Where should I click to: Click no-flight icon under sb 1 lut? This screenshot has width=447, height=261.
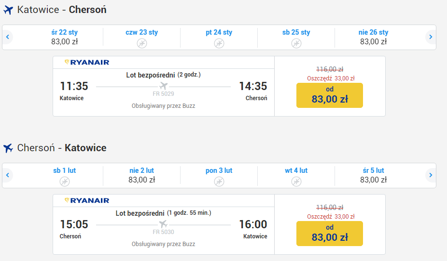point(64,182)
